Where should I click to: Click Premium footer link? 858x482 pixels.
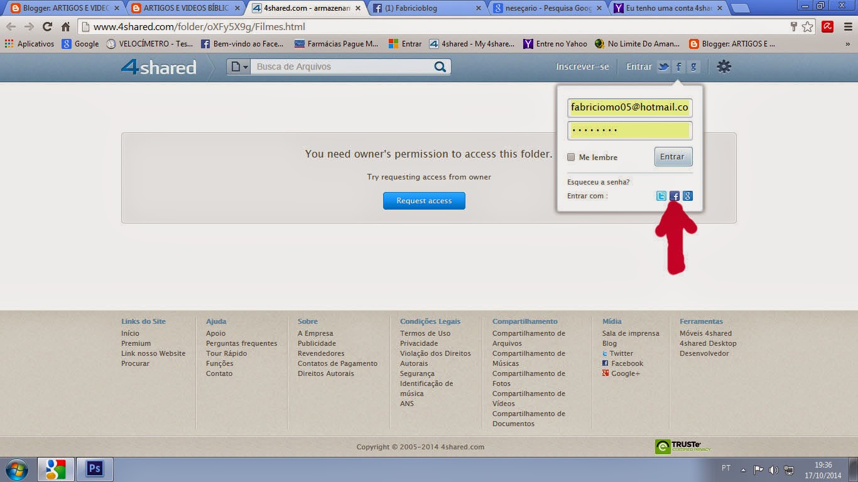pos(136,343)
